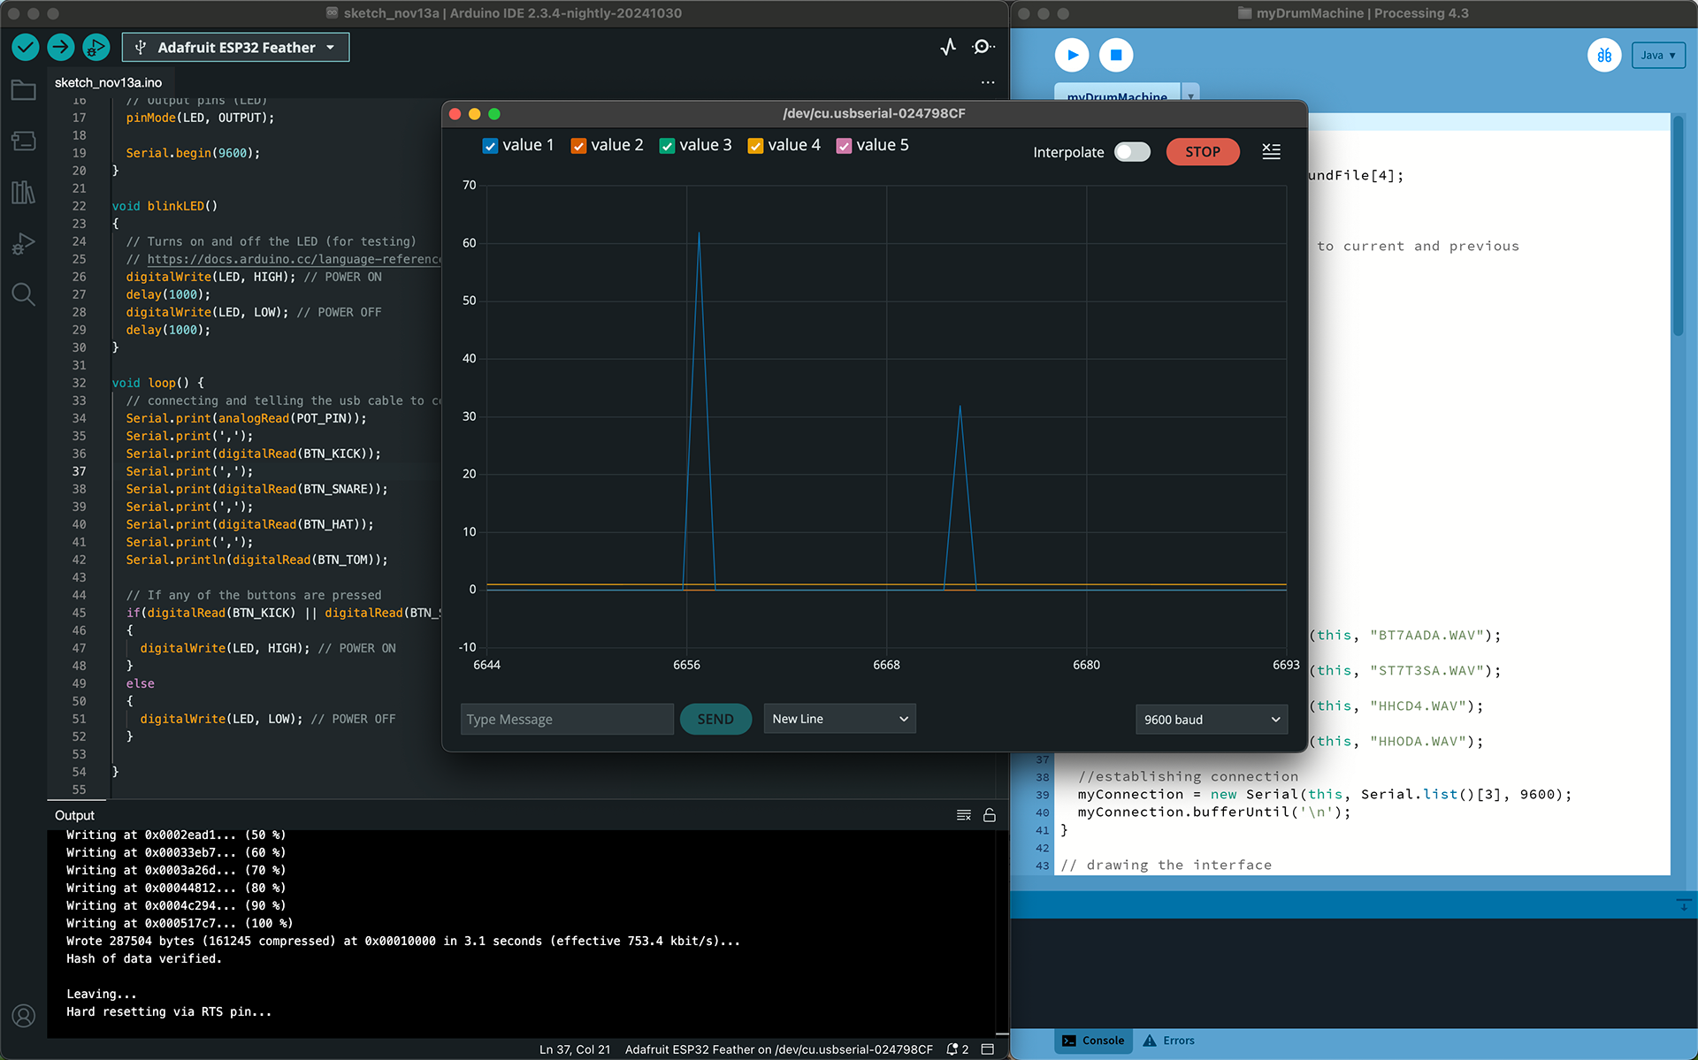Open the Java mode dropdown in Processing

point(1658,55)
